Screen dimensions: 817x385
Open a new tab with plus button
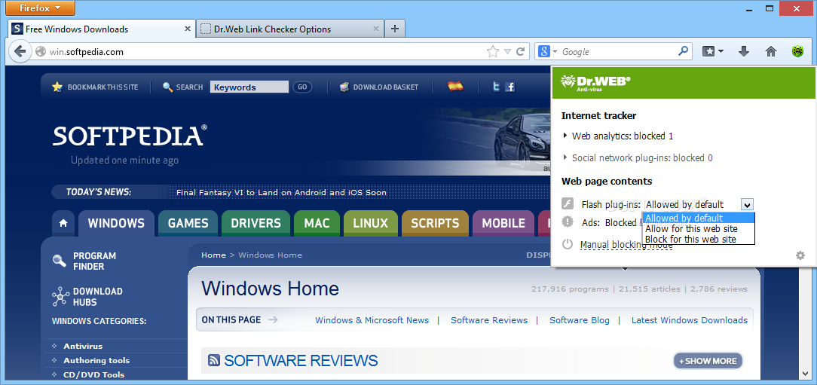click(395, 29)
